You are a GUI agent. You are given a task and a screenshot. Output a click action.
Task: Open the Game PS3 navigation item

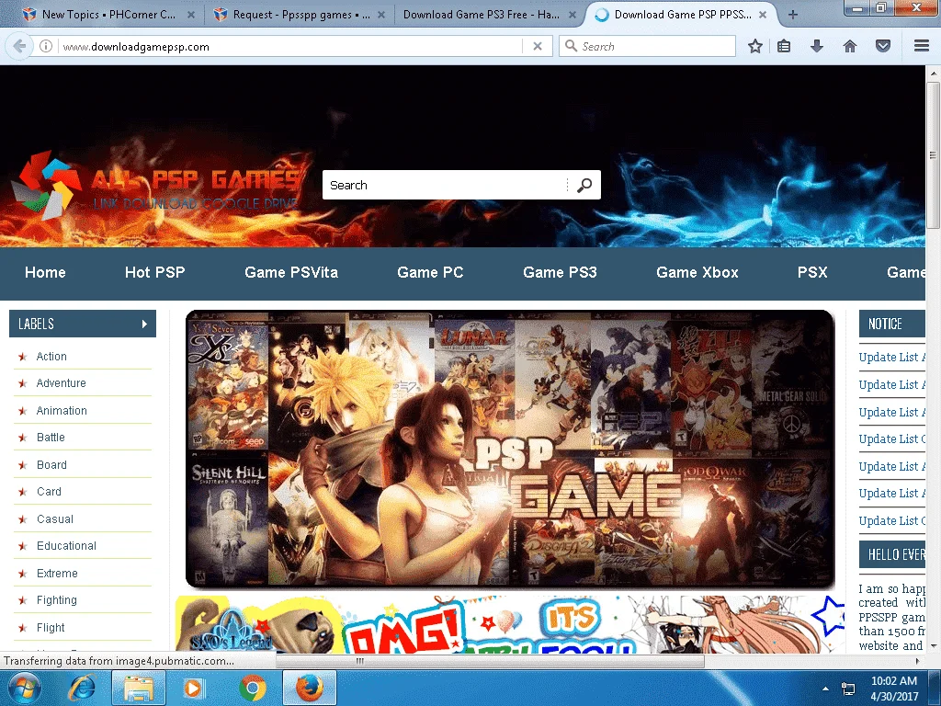pos(560,272)
